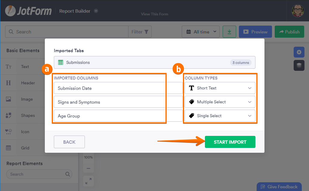This screenshot has height=191, width=309.
Task: Open settings with the gear icon
Action: coord(299,52)
